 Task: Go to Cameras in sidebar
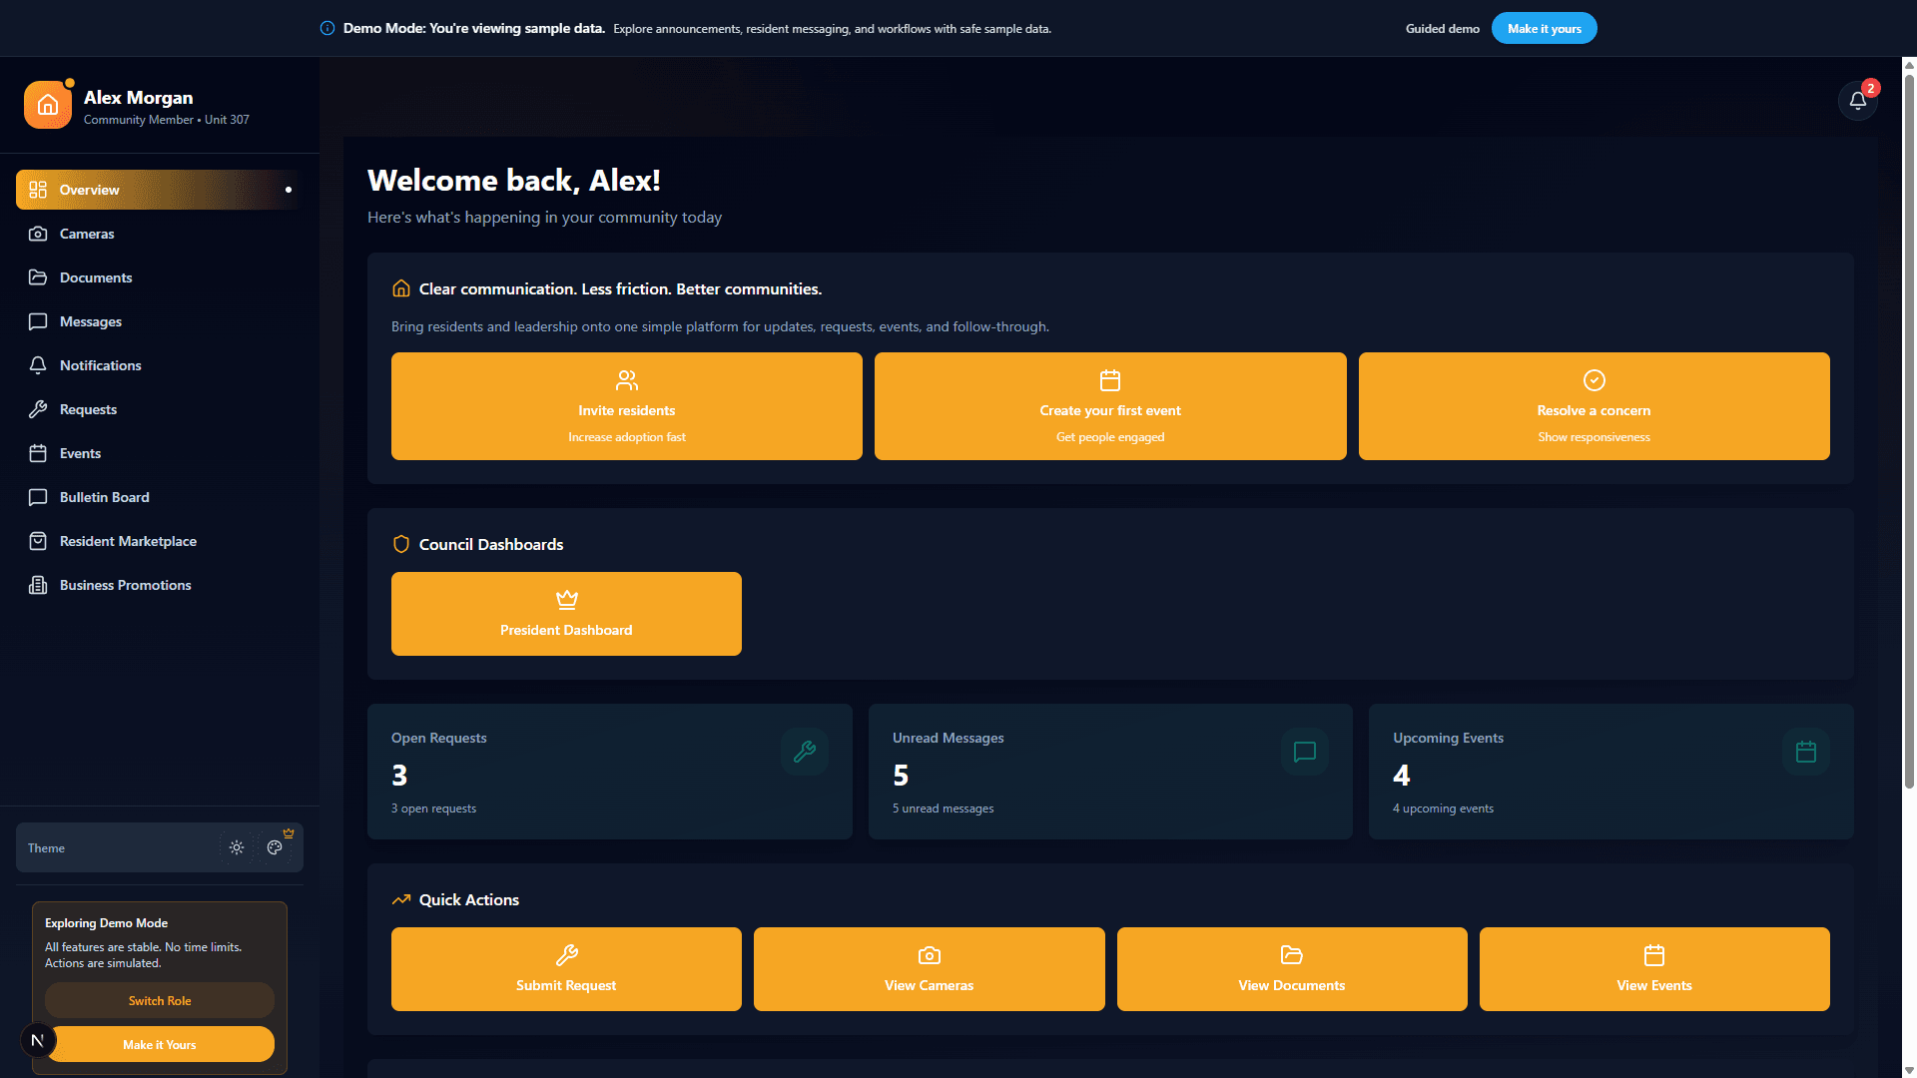158,234
